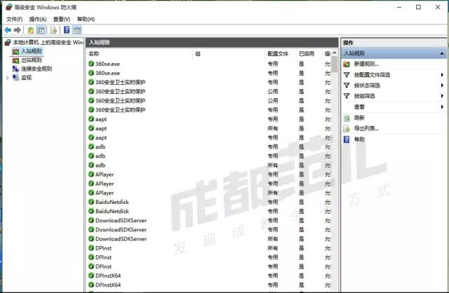Click the help icon beside 帮助 in actions
Screen dimensions: 449x293
click(347, 139)
